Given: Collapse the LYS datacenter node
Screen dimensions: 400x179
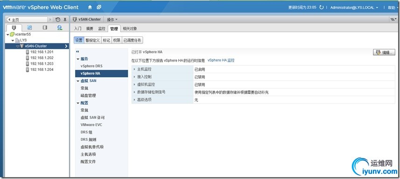Looking at the screenshot, I should [13, 41].
